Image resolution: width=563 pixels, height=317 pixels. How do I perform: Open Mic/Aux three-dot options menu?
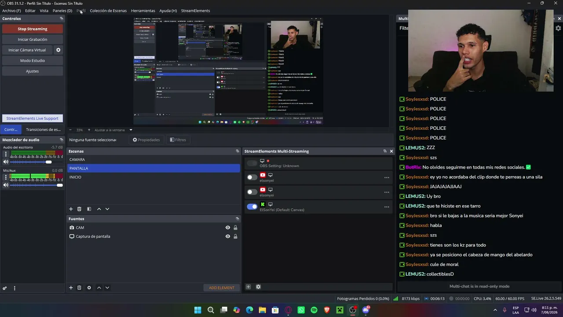pyautogui.click(x=6, y=177)
